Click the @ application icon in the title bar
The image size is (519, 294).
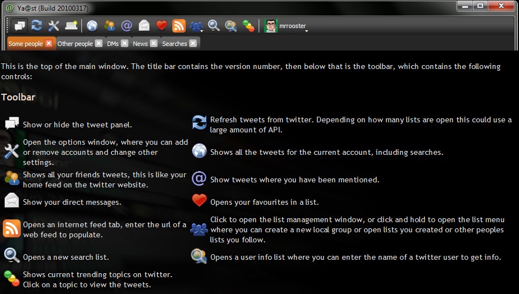10,8
